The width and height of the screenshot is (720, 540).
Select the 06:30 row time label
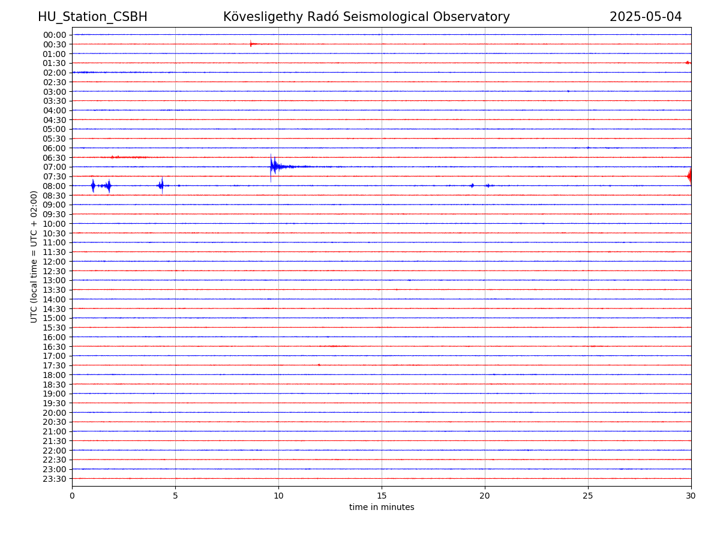(55, 158)
